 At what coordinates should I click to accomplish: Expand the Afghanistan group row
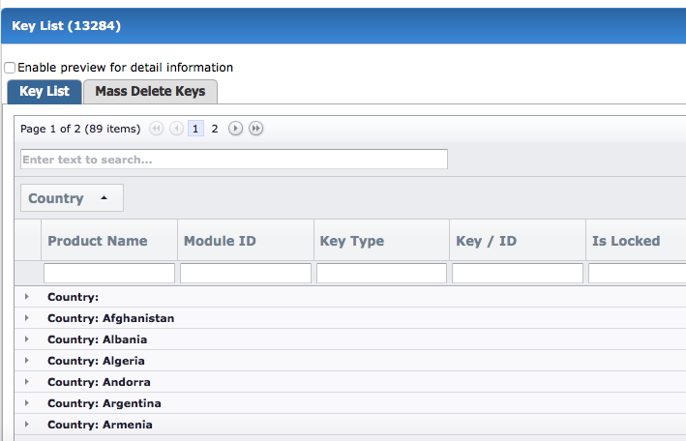(x=27, y=318)
